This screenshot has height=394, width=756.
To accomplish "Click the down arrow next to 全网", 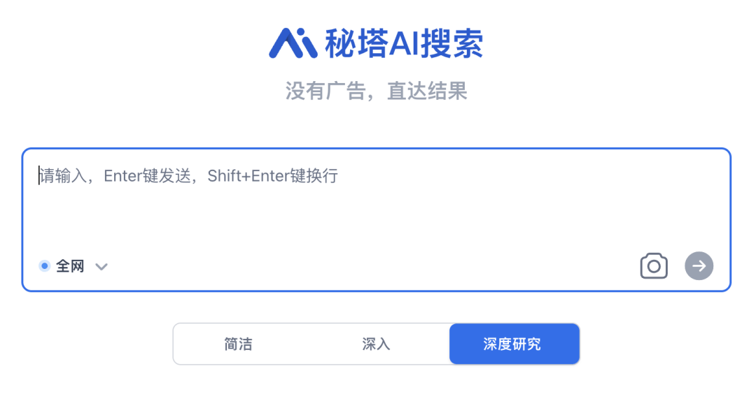I will tap(101, 267).
